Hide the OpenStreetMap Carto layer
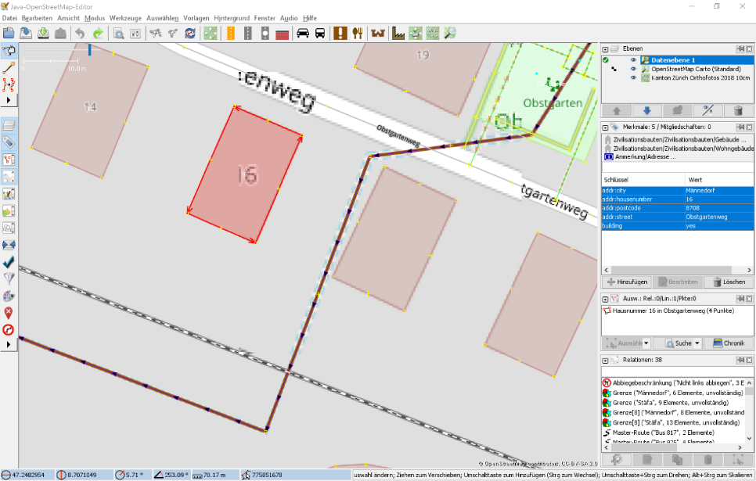 click(x=634, y=69)
